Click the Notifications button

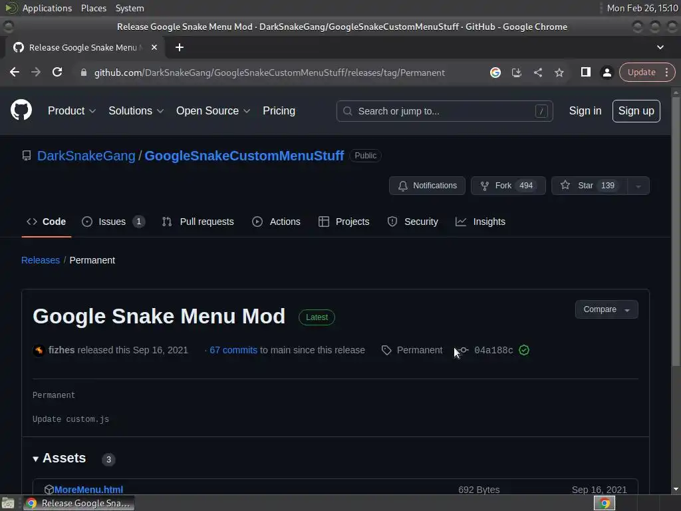(427, 186)
